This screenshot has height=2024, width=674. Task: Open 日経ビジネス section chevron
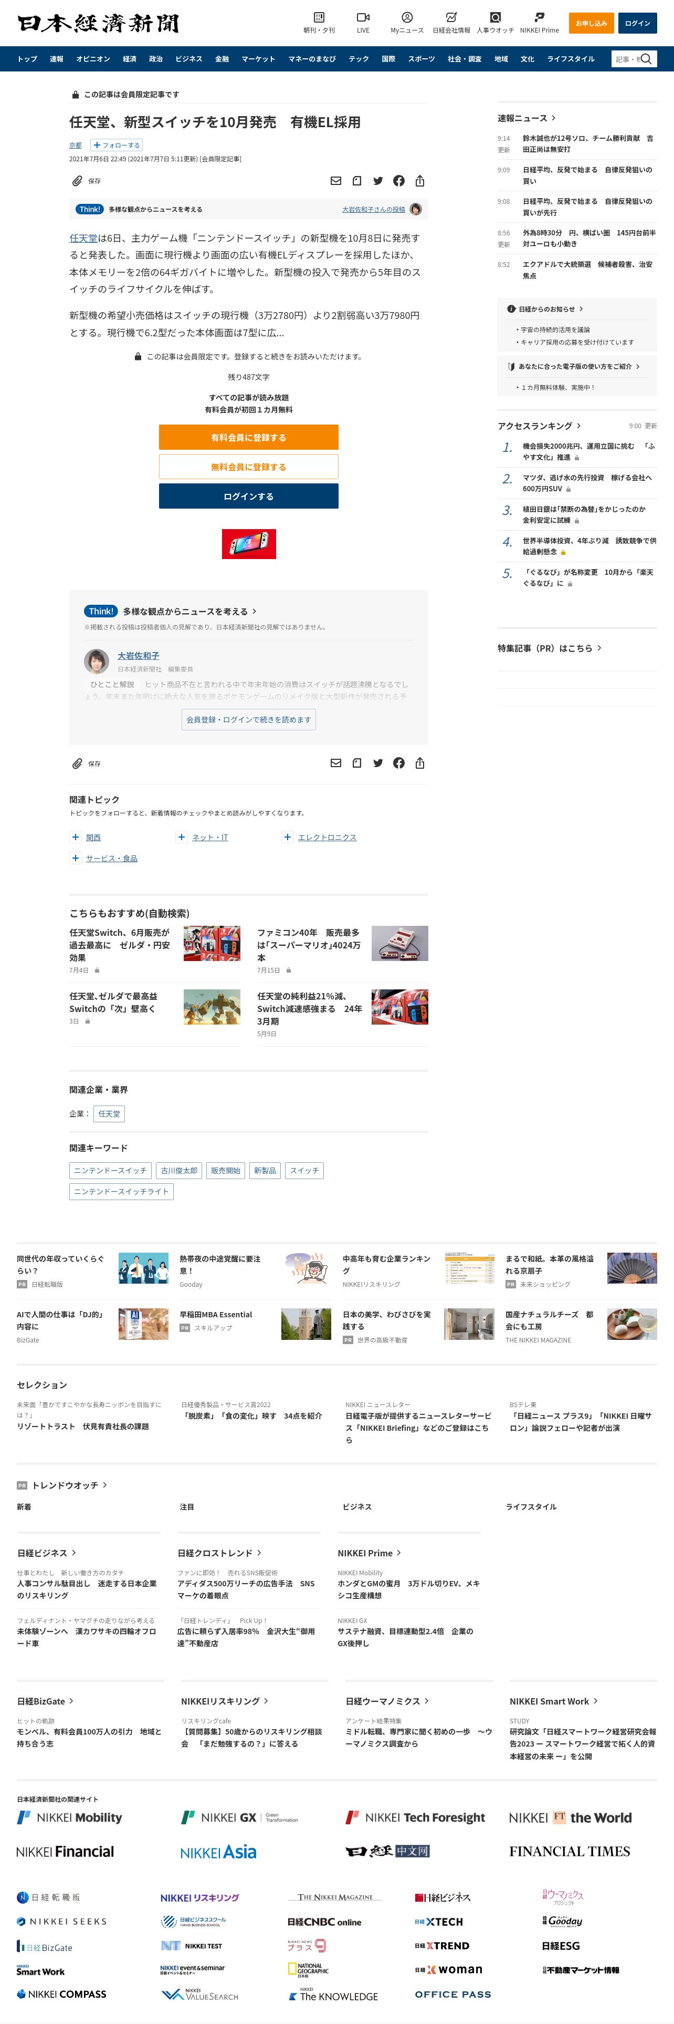(x=74, y=1553)
